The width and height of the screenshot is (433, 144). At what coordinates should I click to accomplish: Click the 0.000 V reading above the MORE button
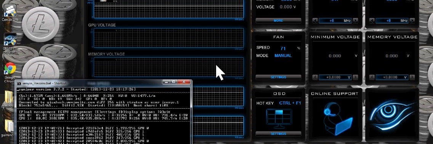pos(288,7)
